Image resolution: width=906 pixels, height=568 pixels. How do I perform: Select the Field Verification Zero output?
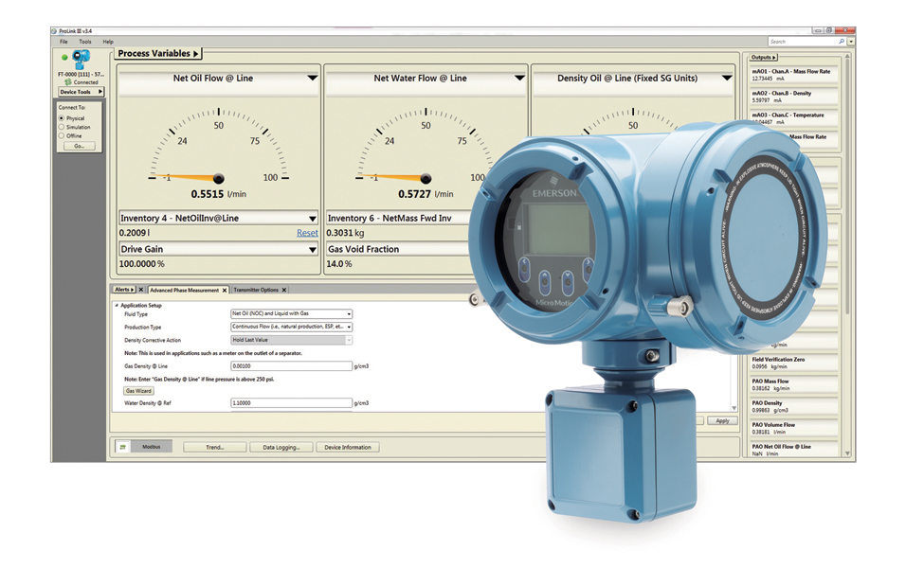(x=792, y=363)
